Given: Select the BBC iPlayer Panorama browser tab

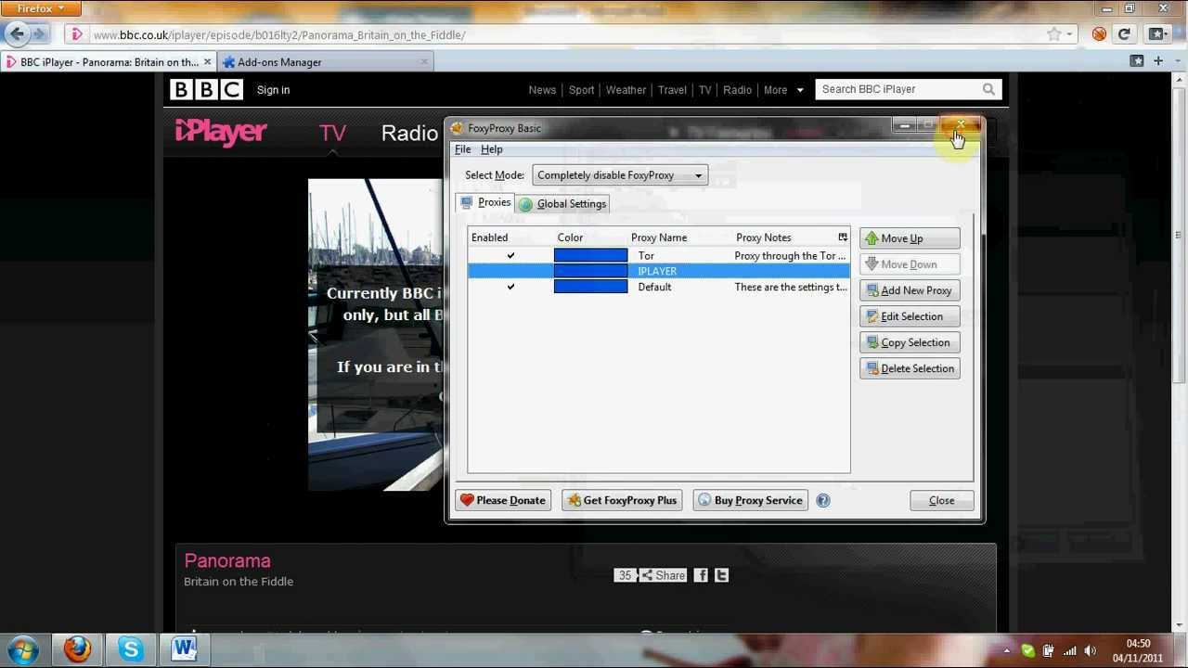Looking at the screenshot, I should (x=108, y=62).
